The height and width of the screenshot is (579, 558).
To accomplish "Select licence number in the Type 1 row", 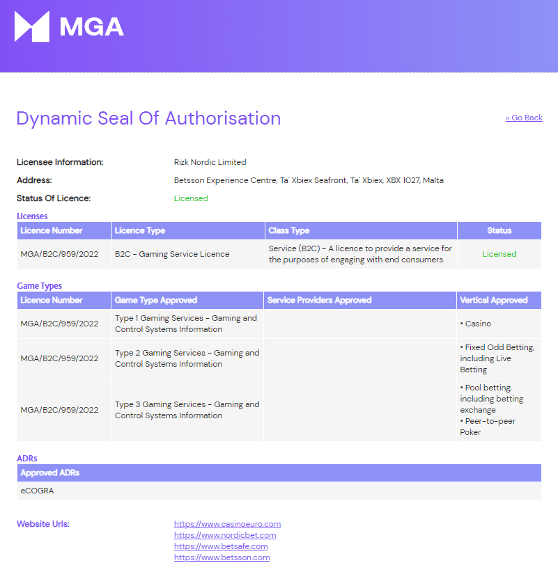I will 59,324.
